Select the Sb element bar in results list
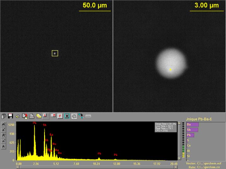226x169 pixels. (192, 130)
